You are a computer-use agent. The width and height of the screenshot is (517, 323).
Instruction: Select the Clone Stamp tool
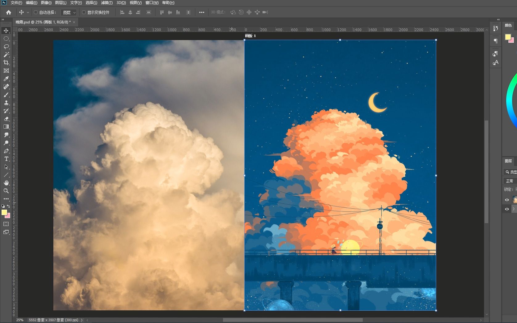pos(6,103)
